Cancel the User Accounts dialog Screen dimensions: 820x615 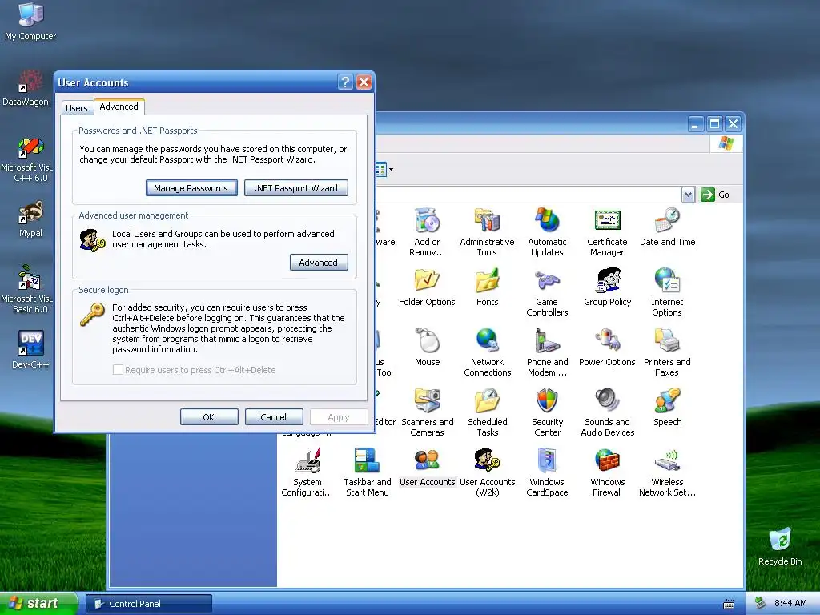274,416
